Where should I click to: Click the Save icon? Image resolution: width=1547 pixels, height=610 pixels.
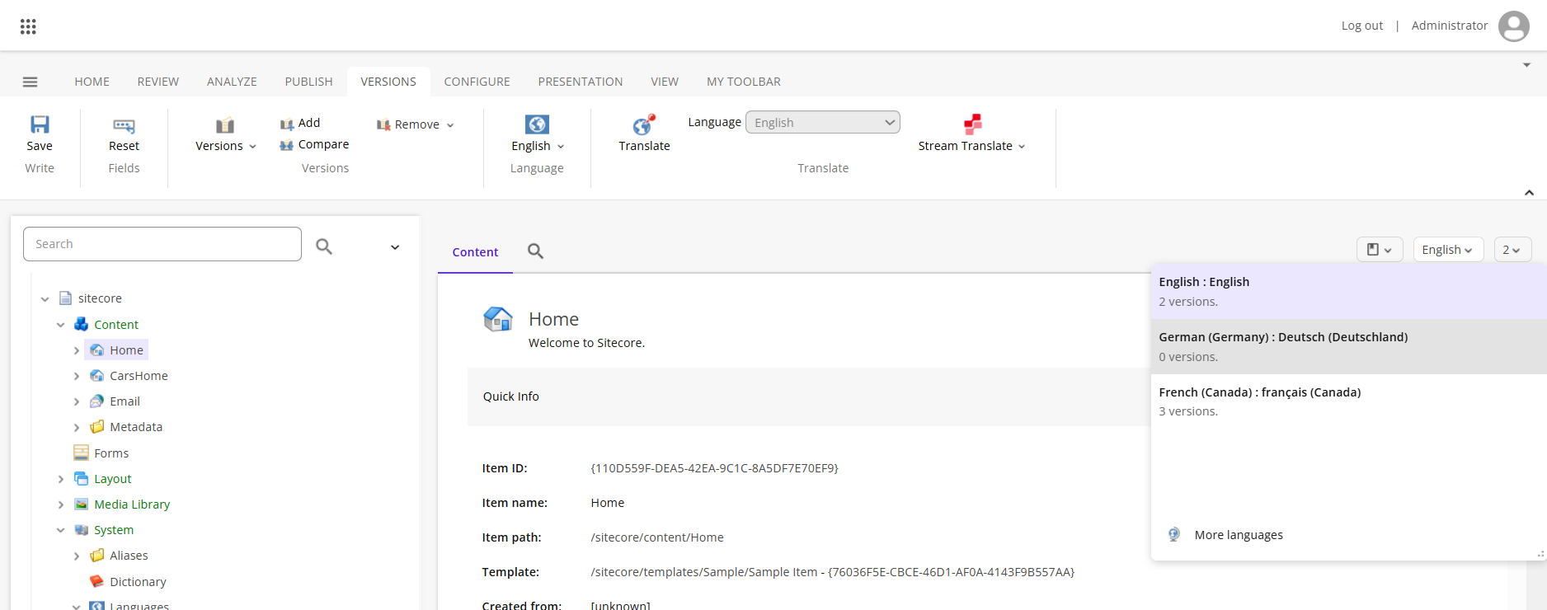40,124
